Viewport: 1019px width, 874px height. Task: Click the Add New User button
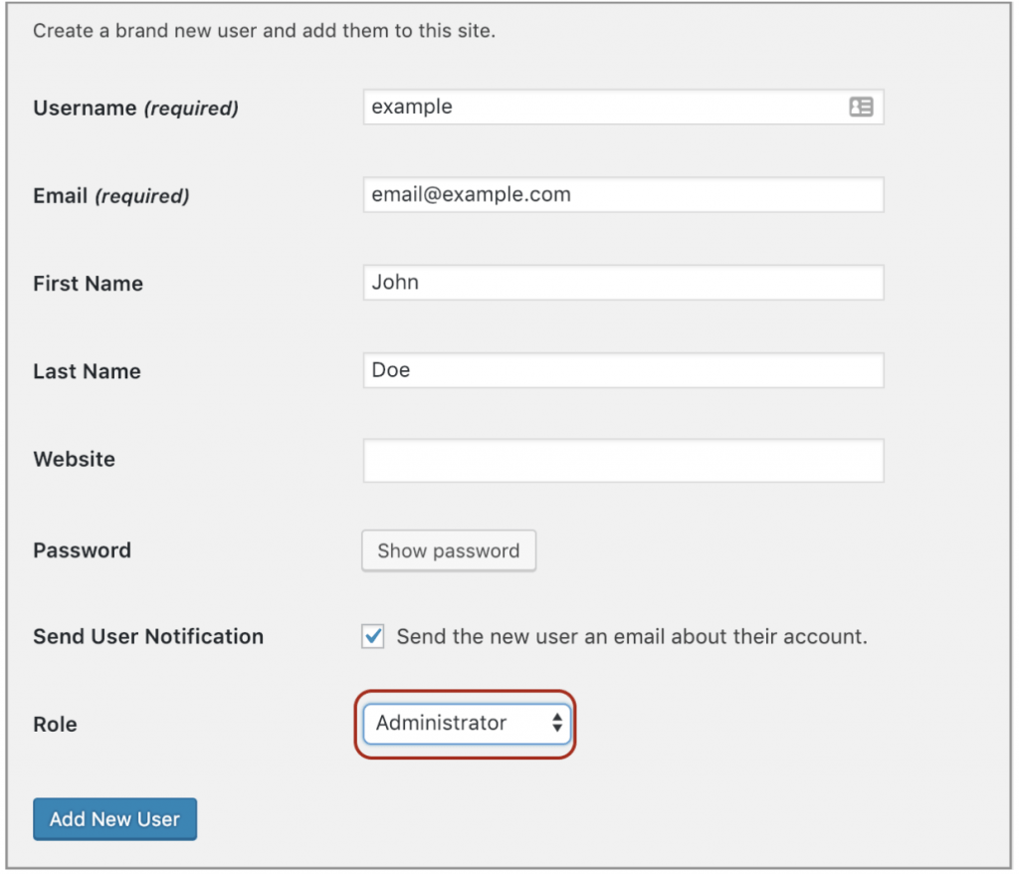click(114, 818)
